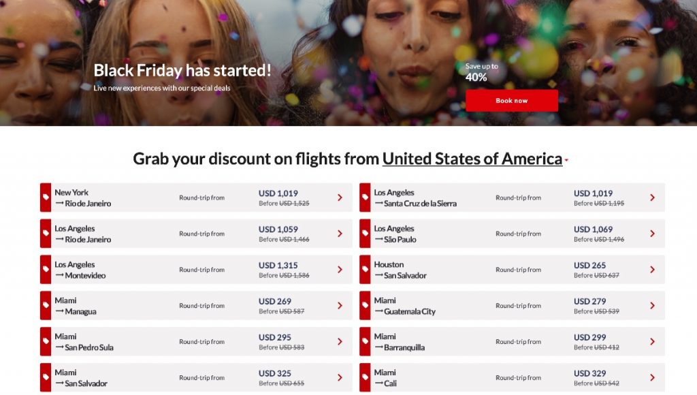Click the tag icon next to Miami to Managua

(46, 306)
